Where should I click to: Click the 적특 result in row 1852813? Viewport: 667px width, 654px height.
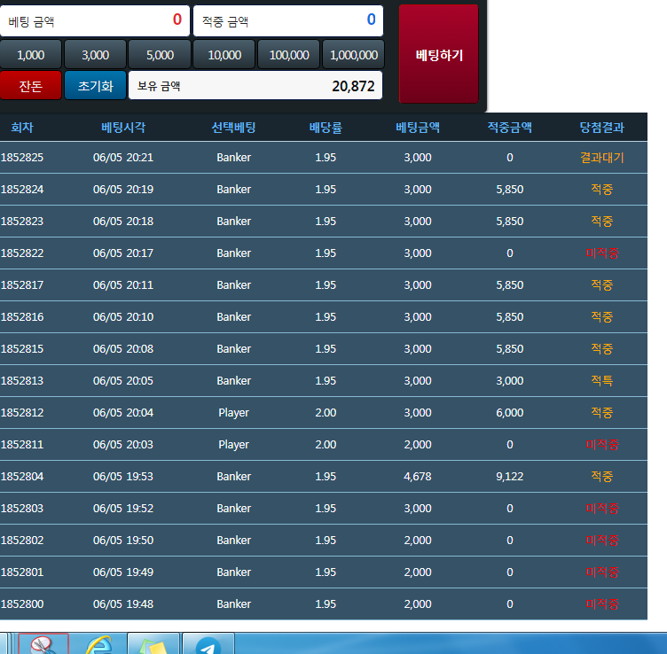[602, 381]
